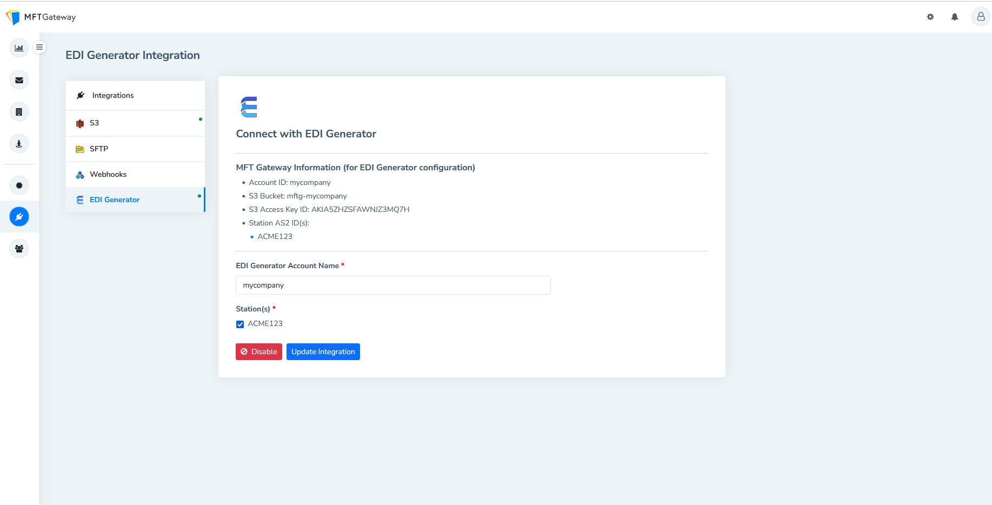Click the MFTGateway logo
The width and height of the screenshot is (992, 505).
pos(41,17)
